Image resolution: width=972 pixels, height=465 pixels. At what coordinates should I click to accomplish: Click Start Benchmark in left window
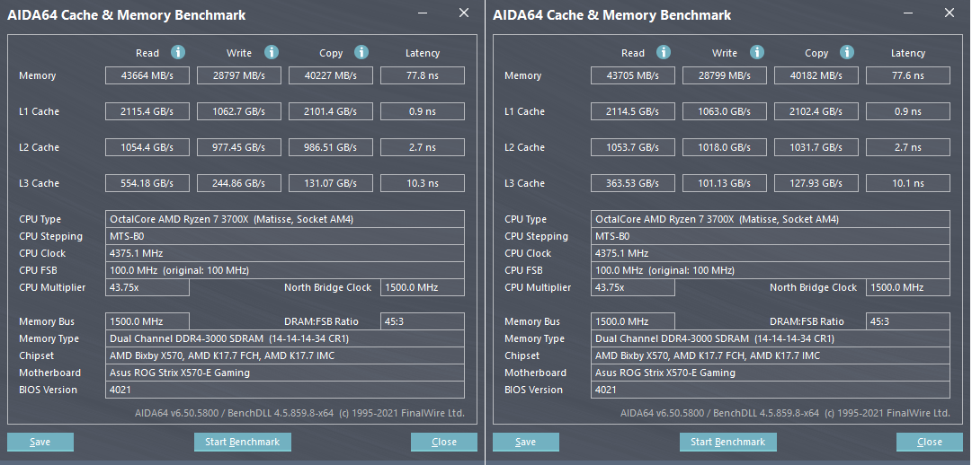coord(243,442)
